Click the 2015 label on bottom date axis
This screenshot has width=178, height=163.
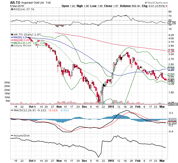(111, 161)
